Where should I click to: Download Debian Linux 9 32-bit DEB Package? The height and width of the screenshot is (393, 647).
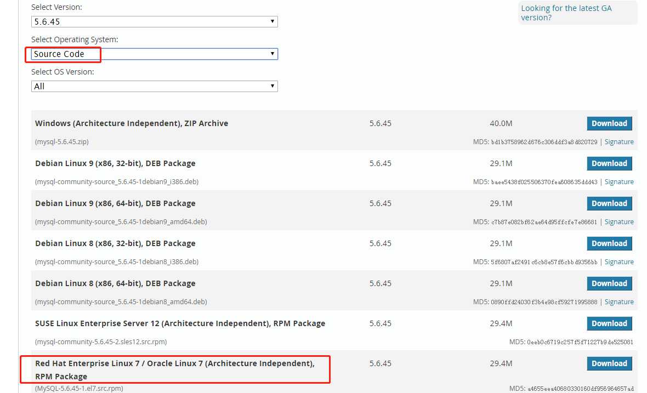[x=610, y=163]
